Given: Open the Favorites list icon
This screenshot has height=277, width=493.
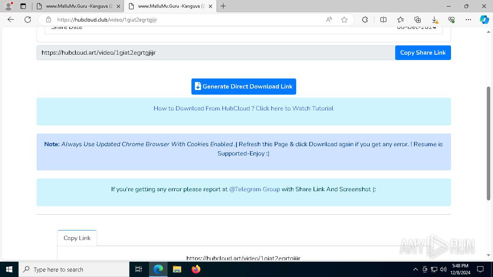Looking at the screenshot, I should point(401,20).
